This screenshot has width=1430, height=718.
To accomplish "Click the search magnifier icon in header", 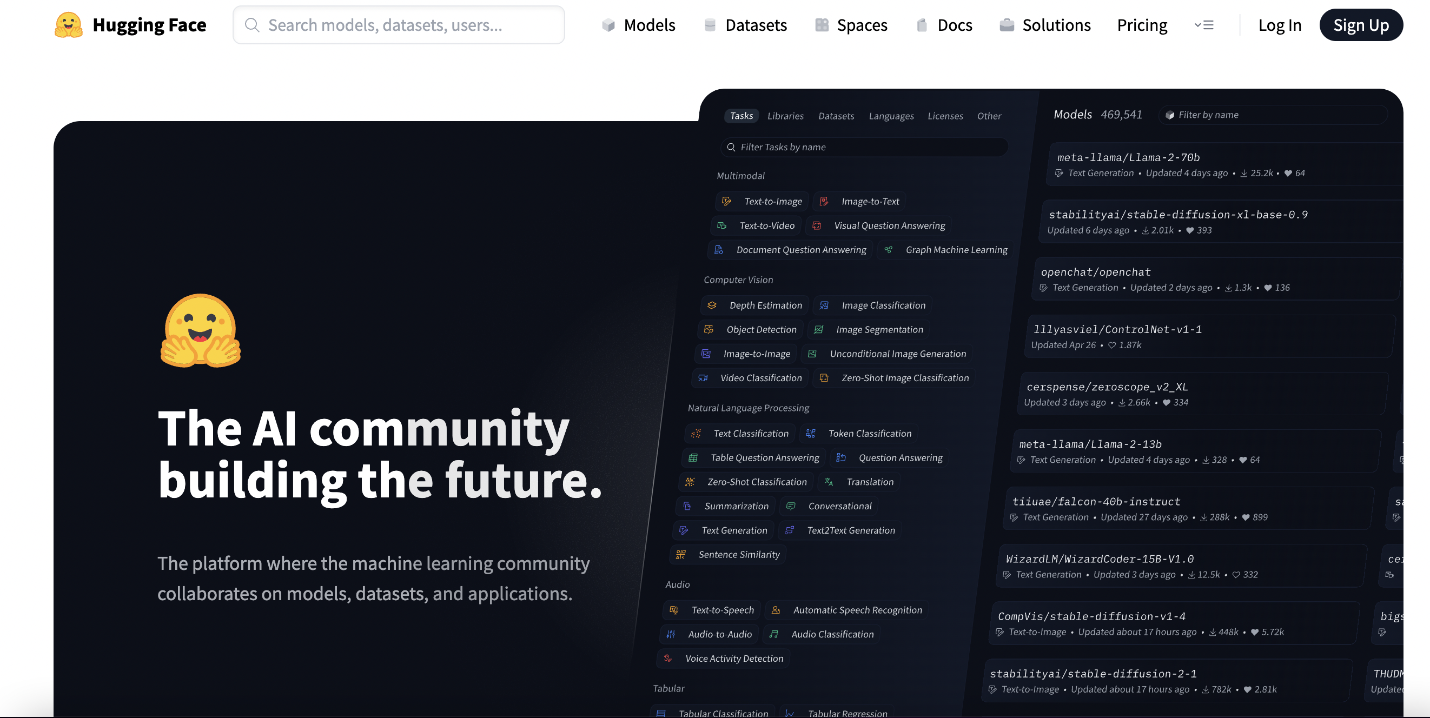I will tap(252, 25).
